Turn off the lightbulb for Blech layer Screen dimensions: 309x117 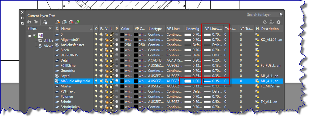[96, 50]
